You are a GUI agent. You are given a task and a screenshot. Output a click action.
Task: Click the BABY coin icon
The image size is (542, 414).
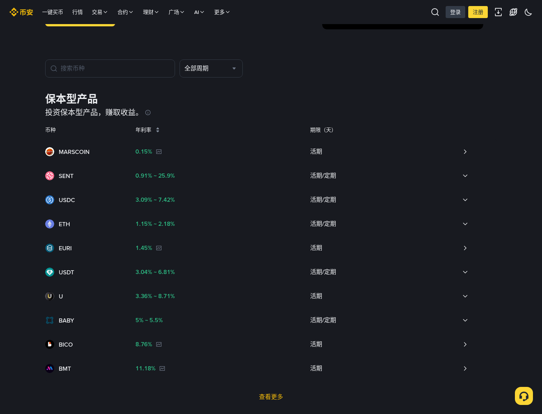[x=50, y=320]
